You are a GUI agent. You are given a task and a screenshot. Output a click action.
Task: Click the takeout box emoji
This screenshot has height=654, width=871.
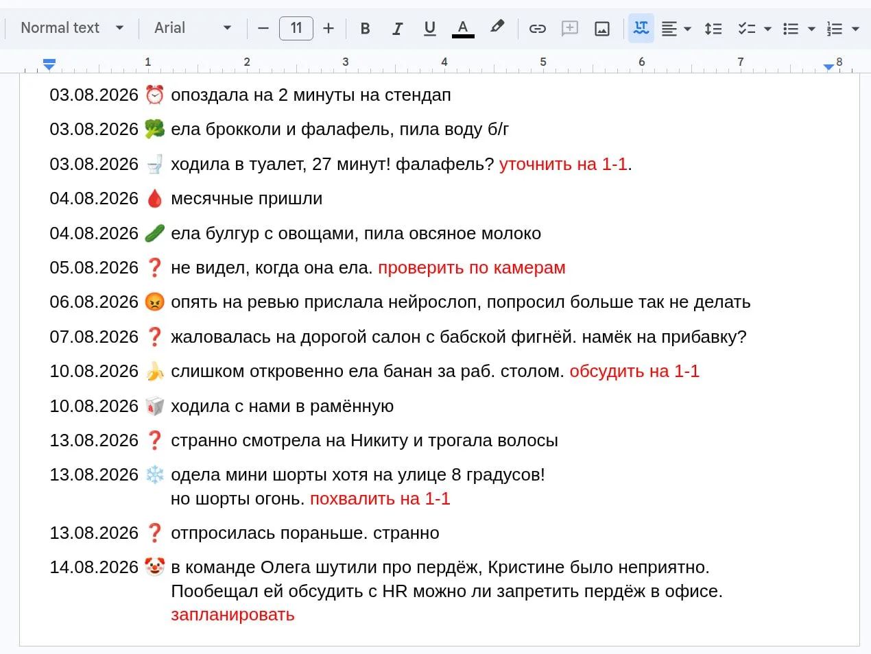tap(155, 406)
